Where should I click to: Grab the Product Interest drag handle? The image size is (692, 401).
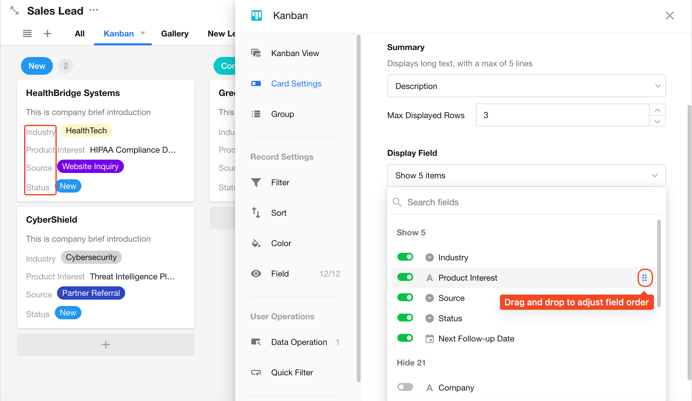point(644,278)
